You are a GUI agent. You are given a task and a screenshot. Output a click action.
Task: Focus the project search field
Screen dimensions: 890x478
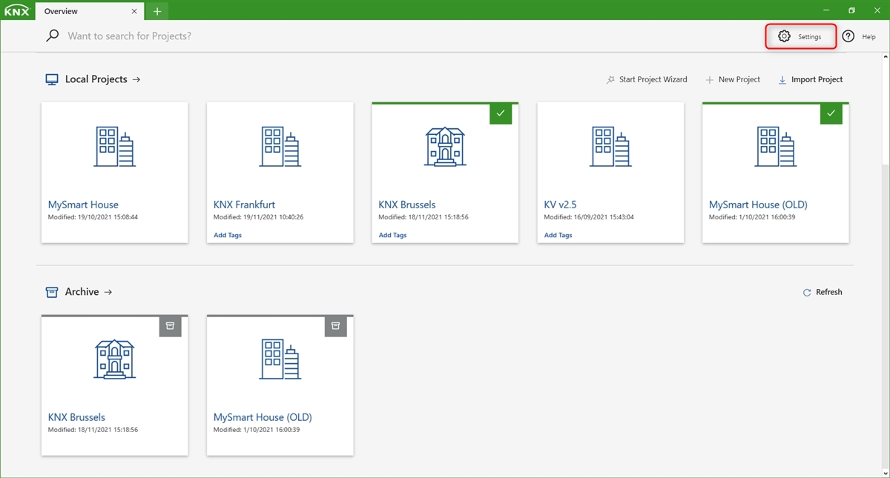click(x=297, y=36)
